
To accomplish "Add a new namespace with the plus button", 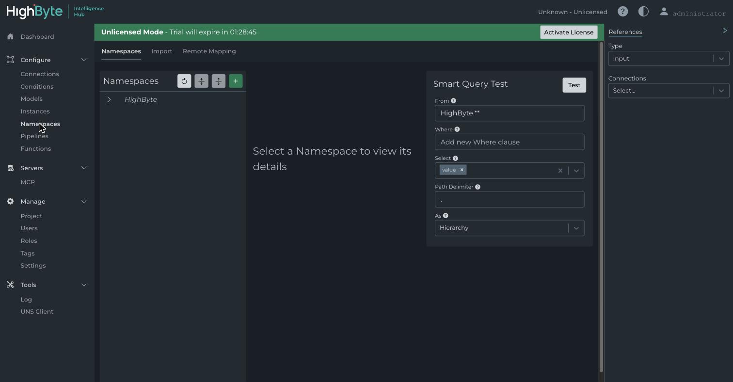I will (x=236, y=81).
